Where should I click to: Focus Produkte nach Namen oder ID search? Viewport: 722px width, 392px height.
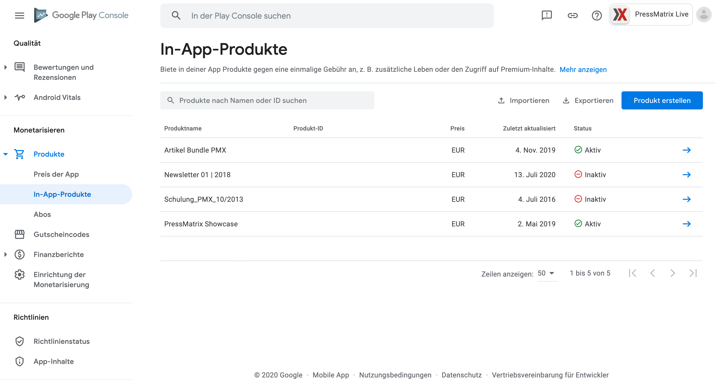[267, 101]
